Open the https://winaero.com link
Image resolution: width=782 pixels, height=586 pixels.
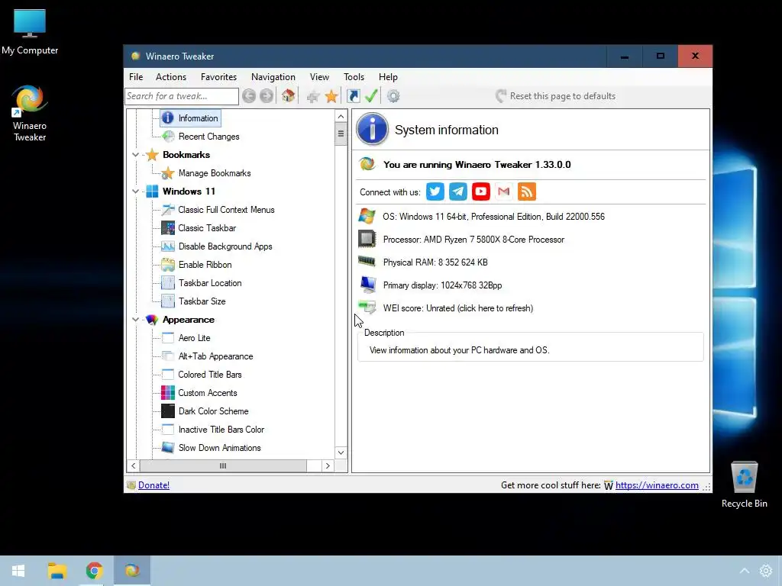tap(657, 485)
